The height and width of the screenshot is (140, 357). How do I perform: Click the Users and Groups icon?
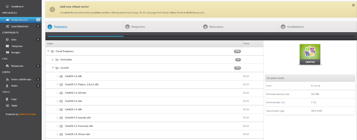click(7, 79)
